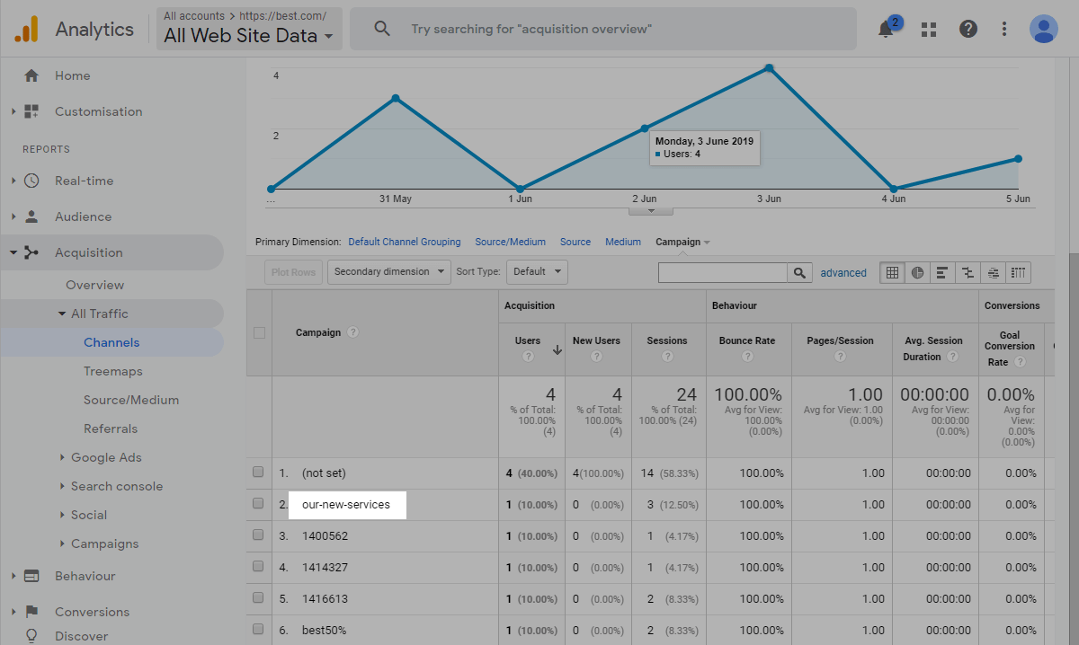Click help icon under Pages/Session column
The height and width of the screenshot is (645, 1079).
point(840,357)
